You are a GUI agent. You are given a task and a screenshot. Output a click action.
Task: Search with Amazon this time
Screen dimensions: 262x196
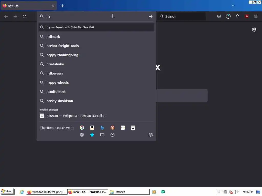[92, 128]
